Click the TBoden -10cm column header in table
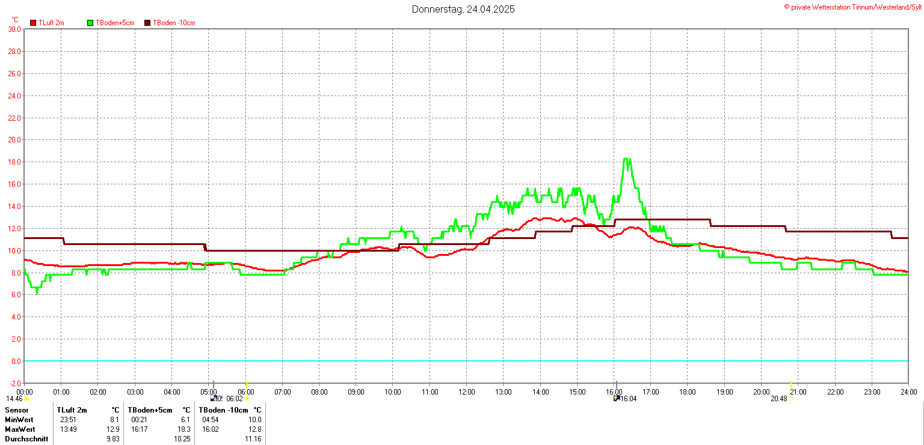 point(224,410)
